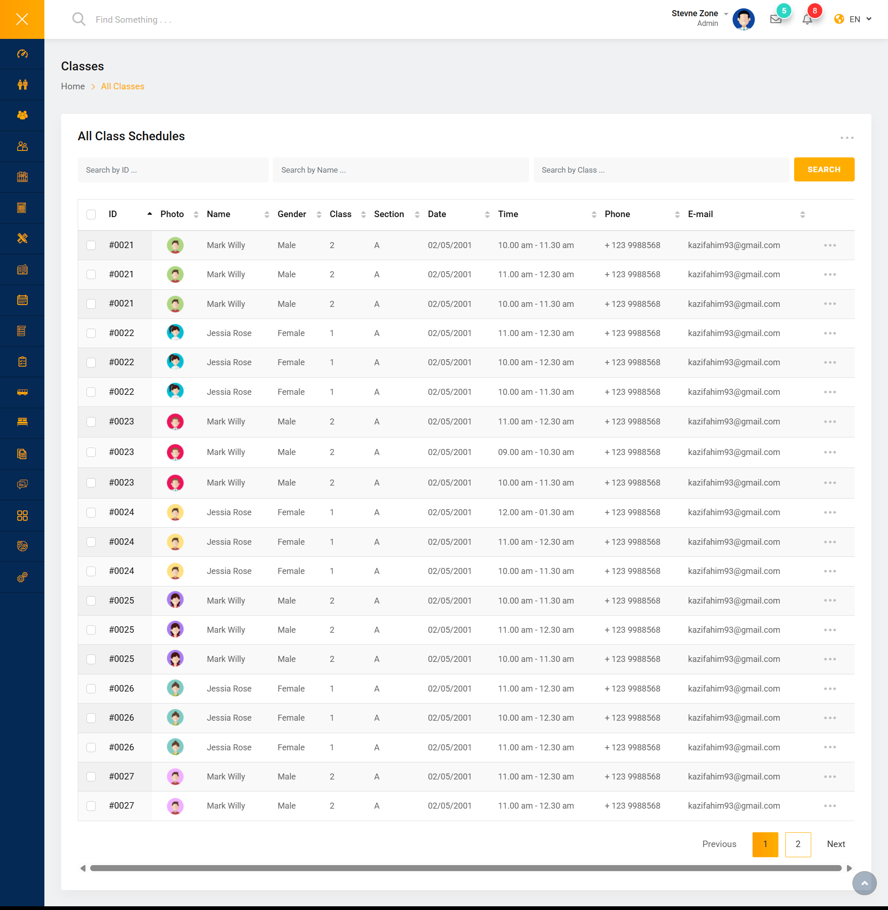Click the magnifier search icon in header
This screenshot has width=888, height=910.
tap(79, 19)
